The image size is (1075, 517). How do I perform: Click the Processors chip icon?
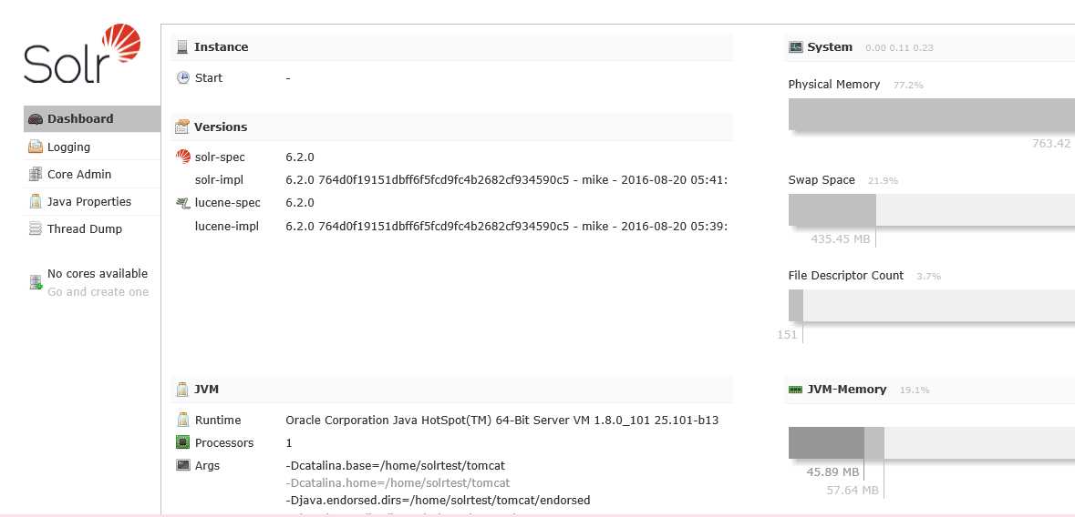183,442
